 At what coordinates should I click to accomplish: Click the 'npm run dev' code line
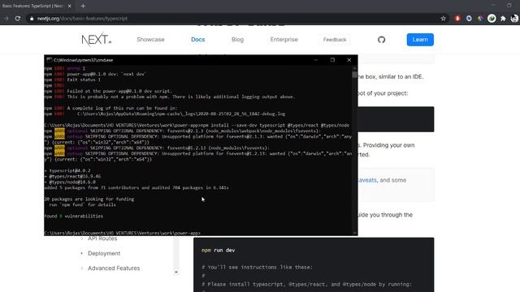coord(219,251)
